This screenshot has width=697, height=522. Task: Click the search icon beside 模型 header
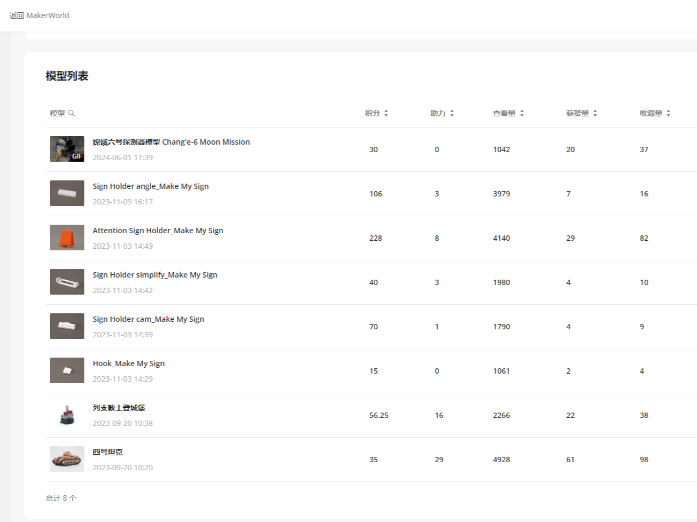[72, 113]
